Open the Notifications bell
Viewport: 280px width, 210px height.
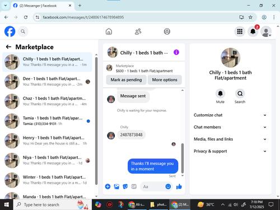click(253, 31)
